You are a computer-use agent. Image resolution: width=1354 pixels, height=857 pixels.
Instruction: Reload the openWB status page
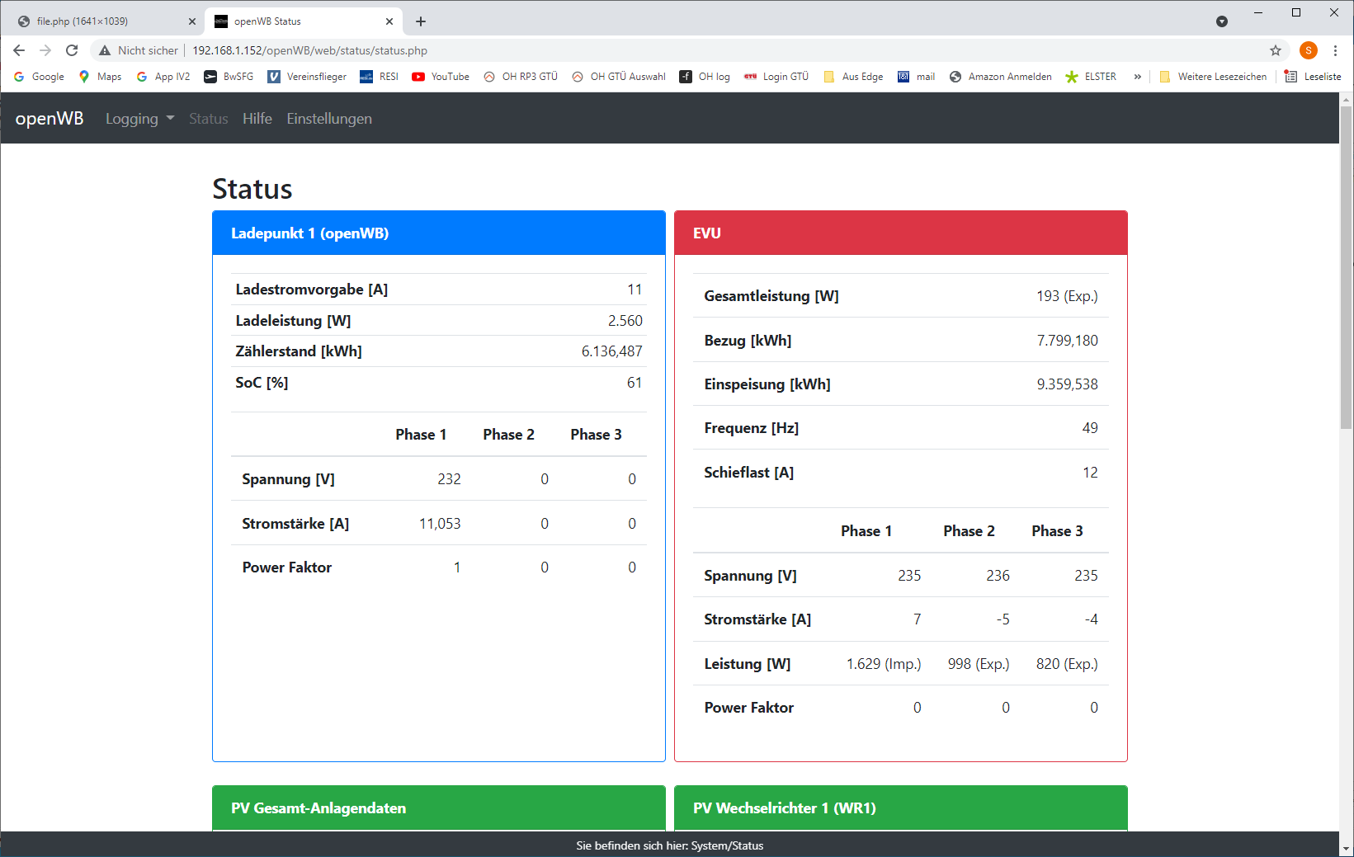[72, 50]
